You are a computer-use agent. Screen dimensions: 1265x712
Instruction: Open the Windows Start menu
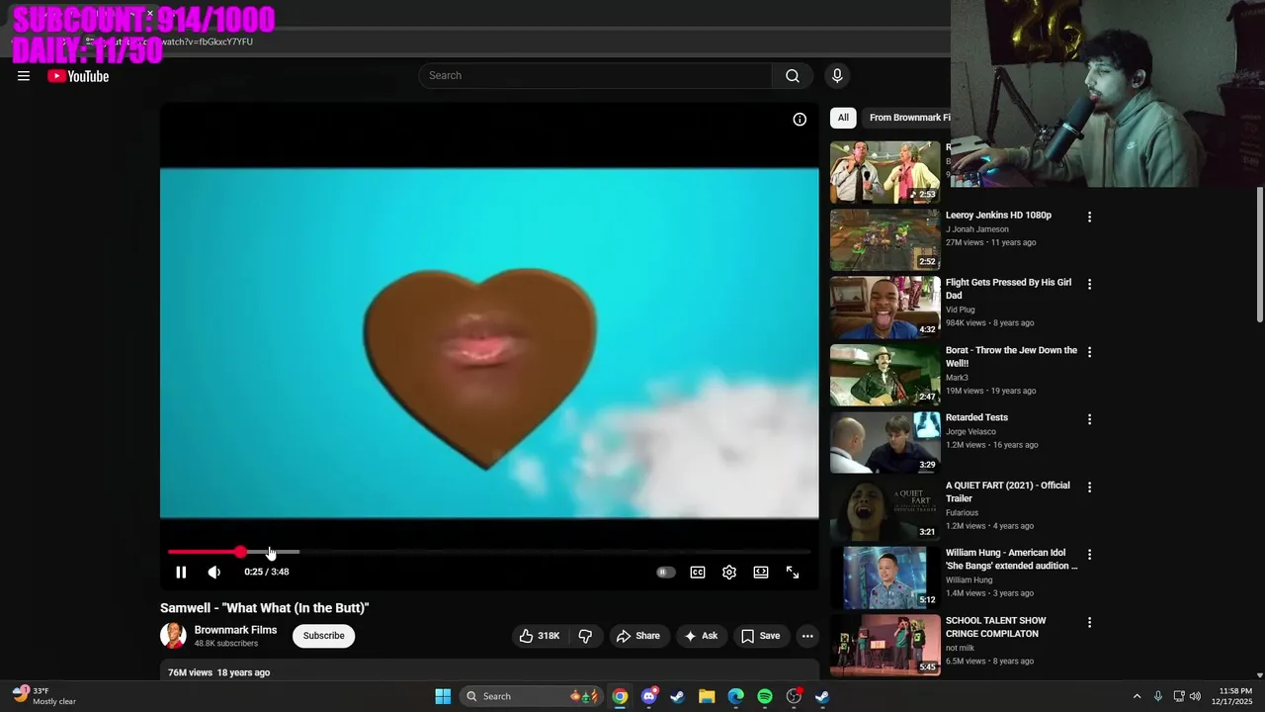(x=443, y=696)
